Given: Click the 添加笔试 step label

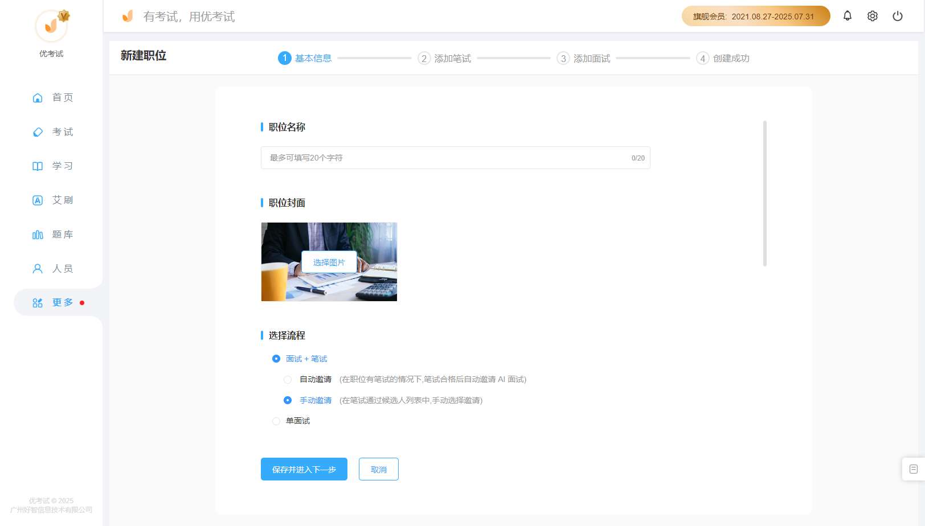Looking at the screenshot, I should coord(453,58).
